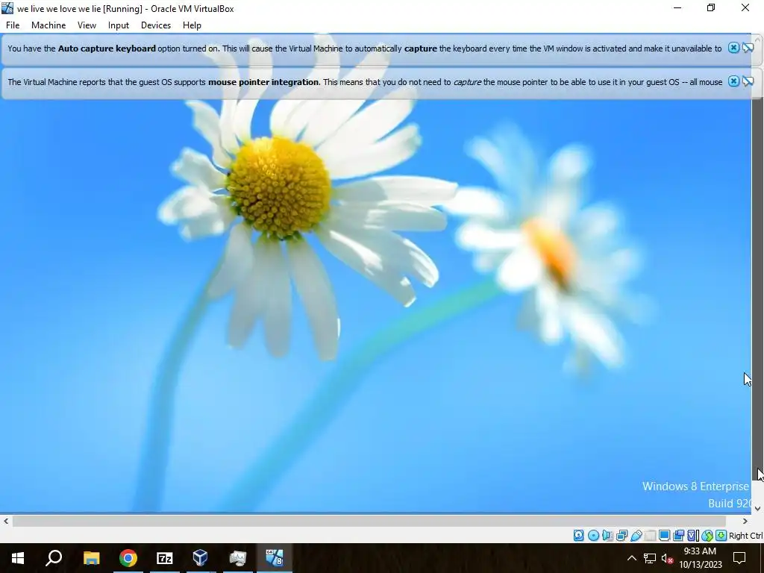764x573 pixels.
Task: Show hidden system tray icons
Action: [x=631, y=558]
